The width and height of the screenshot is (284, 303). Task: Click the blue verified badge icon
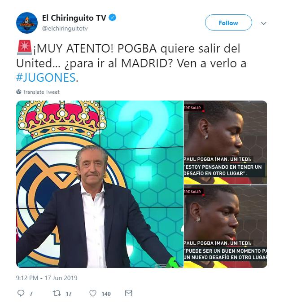[113, 18]
